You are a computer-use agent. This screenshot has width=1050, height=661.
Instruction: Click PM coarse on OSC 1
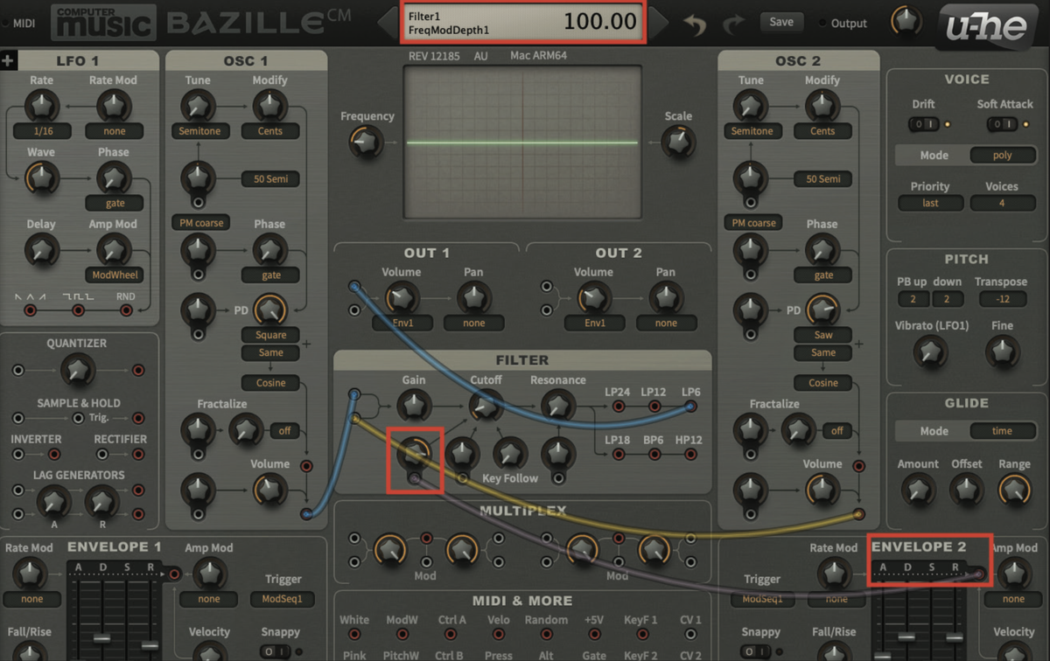pyautogui.click(x=200, y=222)
